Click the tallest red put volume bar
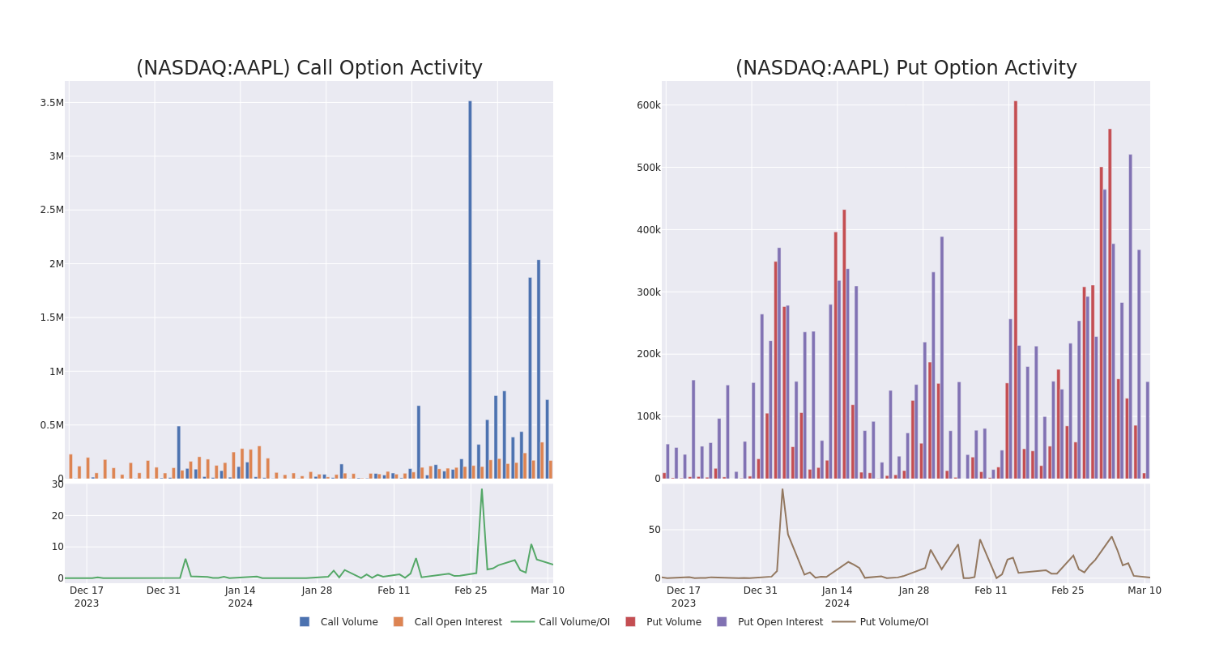1215x648 pixels. pyautogui.click(x=1016, y=290)
